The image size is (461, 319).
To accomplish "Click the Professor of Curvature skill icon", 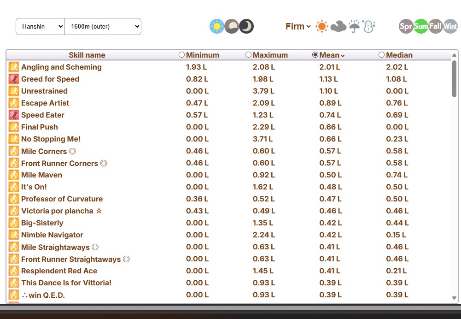I will (13, 199).
